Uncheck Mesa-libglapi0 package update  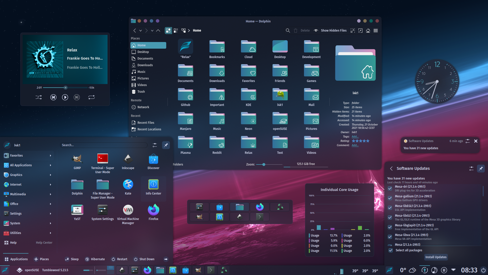pos(390,227)
